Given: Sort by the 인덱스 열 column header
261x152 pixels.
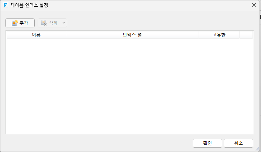Looking at the screenshot, I should click(132, 35).
